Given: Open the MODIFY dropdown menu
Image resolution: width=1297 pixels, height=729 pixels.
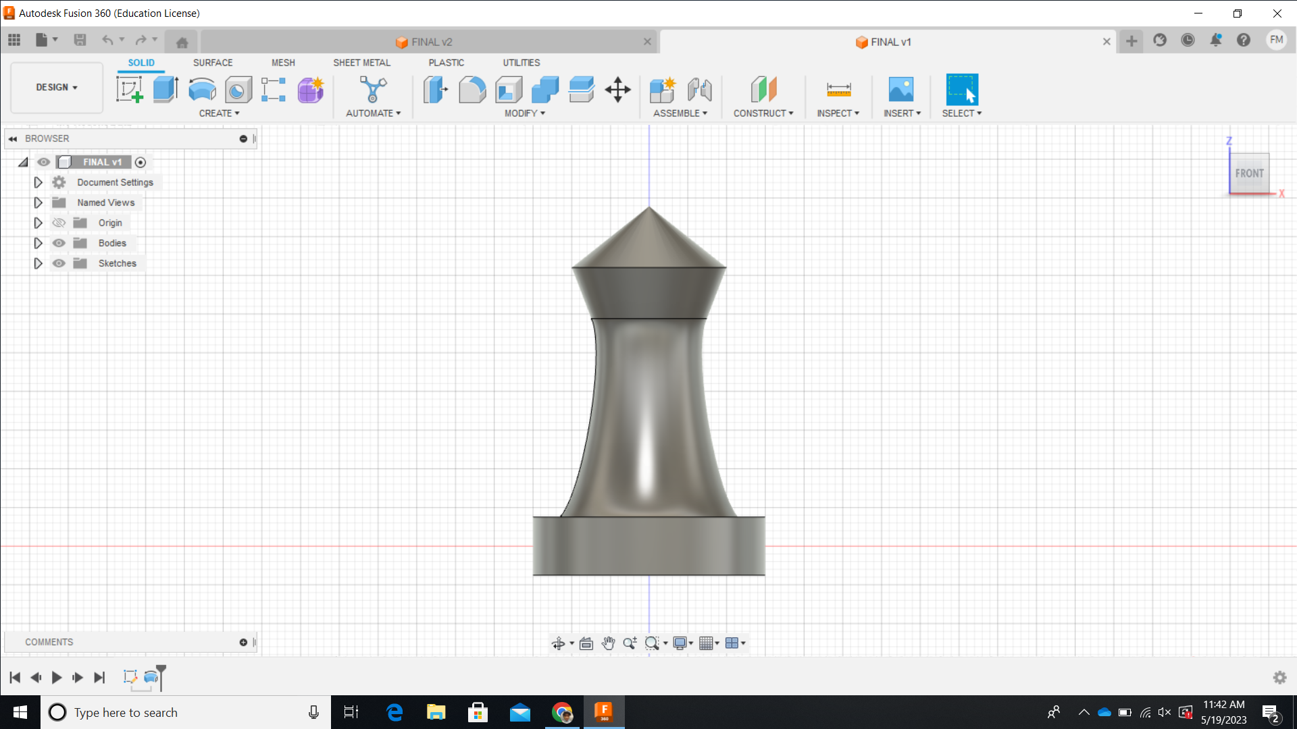Looking at the screenshot, I should (524, 113).
